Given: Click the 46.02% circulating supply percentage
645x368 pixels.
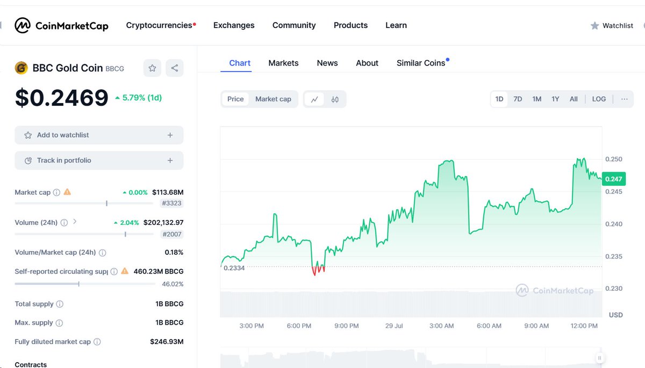Looking at the screenshot, I should pos(173,284).
